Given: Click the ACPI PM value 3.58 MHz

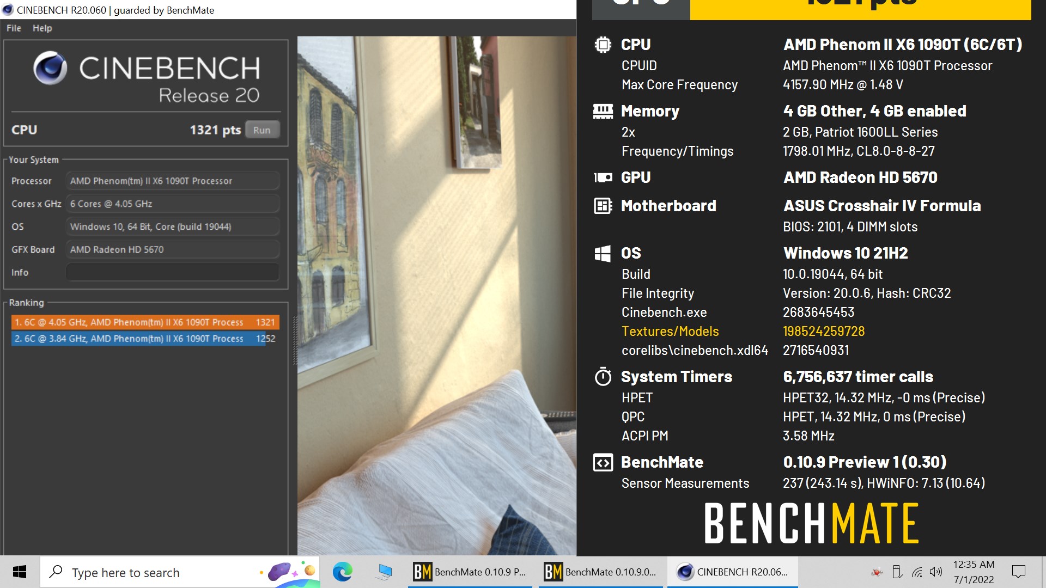Looking at the screenshot, I should point(808,436).
